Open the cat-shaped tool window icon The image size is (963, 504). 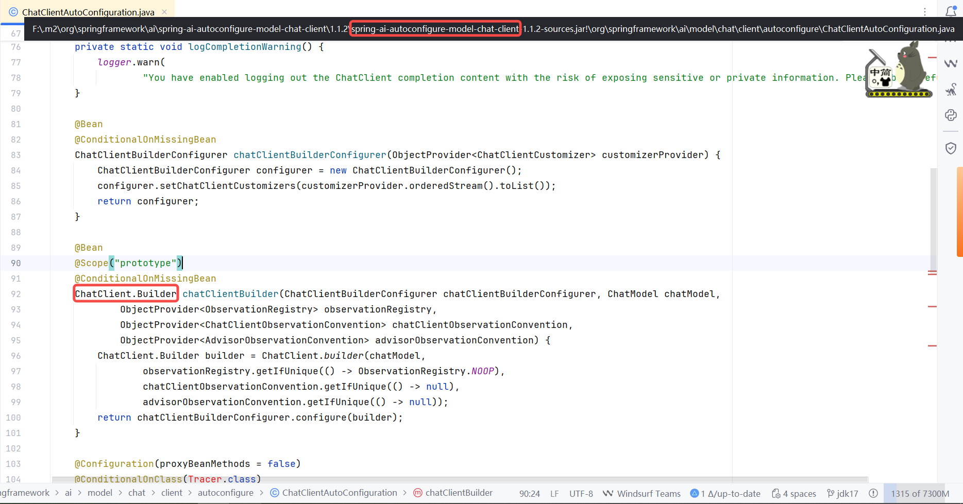pos(951,90)
